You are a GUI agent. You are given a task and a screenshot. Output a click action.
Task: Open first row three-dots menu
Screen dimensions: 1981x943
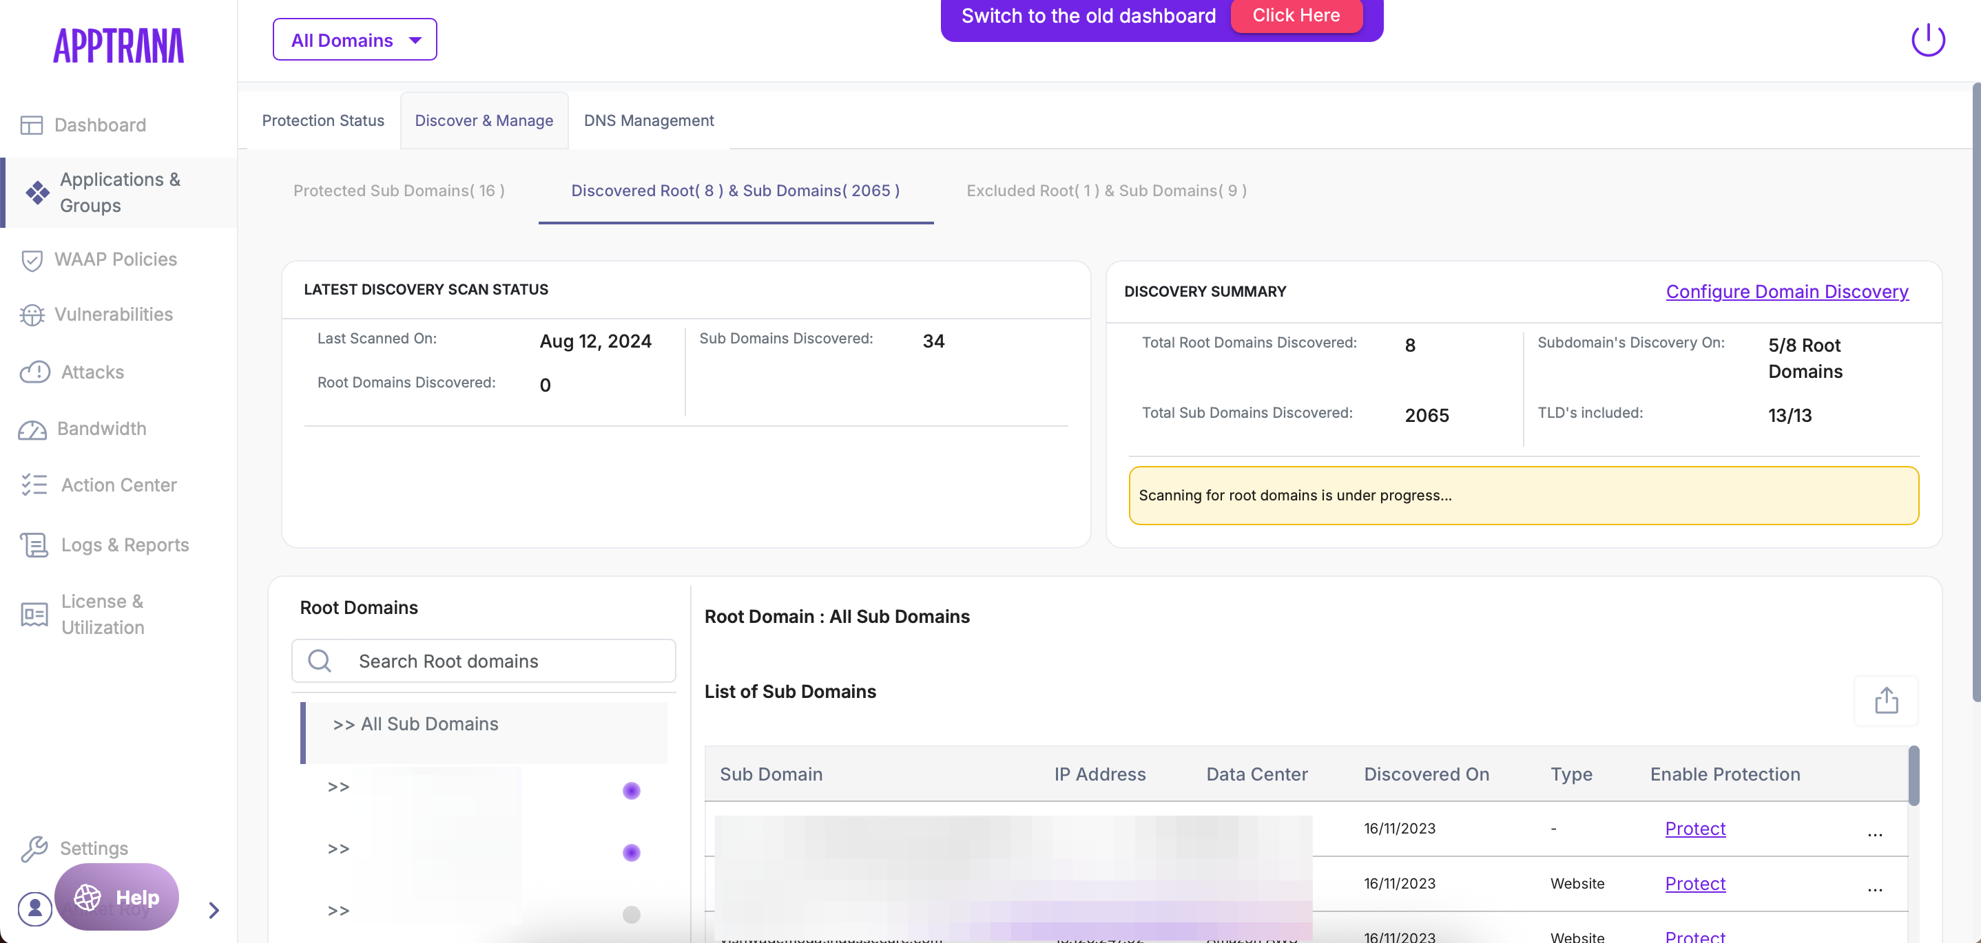(x=1875, y=832)
